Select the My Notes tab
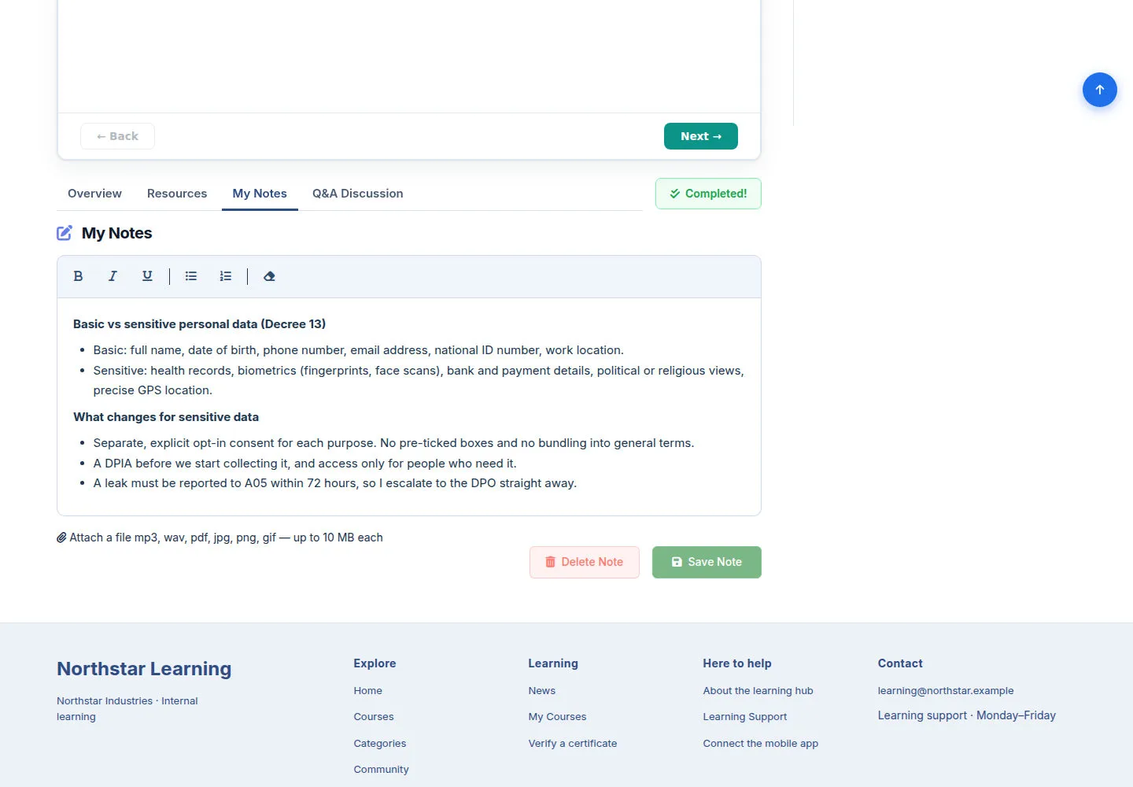Viewport: 1133px width, 787px height. (260, 194)
